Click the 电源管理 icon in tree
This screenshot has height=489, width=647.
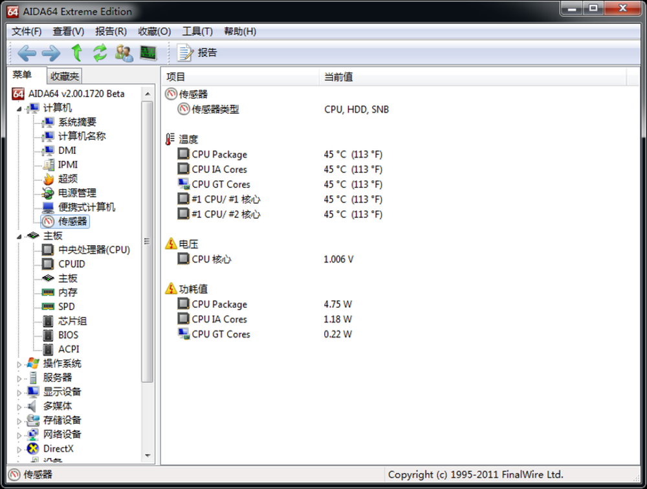(x=49, y=193)
